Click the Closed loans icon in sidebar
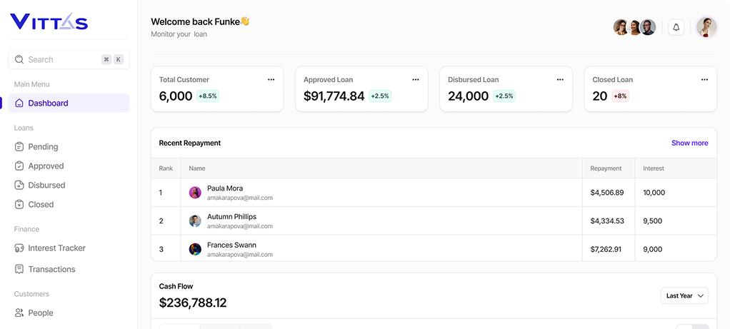The image size is (730, 329). (19, 205)
